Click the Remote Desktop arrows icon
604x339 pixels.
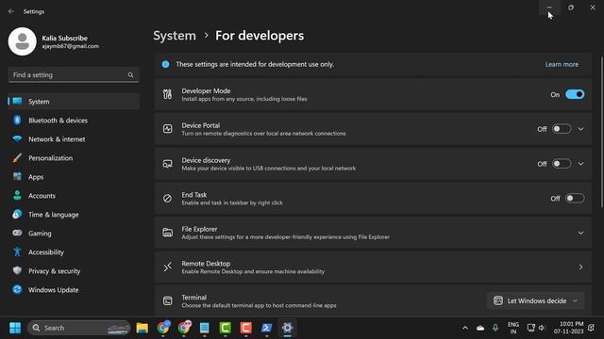(167, 266)
